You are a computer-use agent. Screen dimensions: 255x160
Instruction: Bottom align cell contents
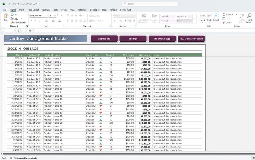pos(76,16)
